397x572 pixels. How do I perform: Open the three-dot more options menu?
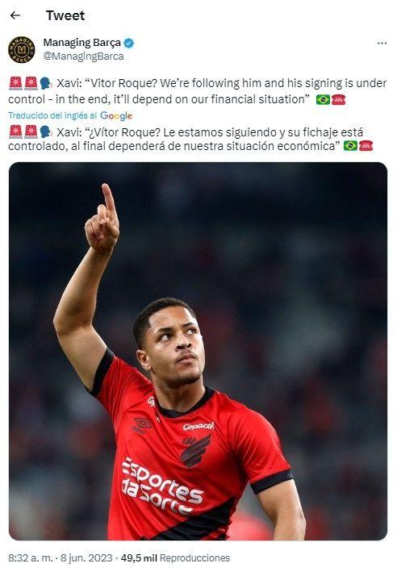coord(382,43)
